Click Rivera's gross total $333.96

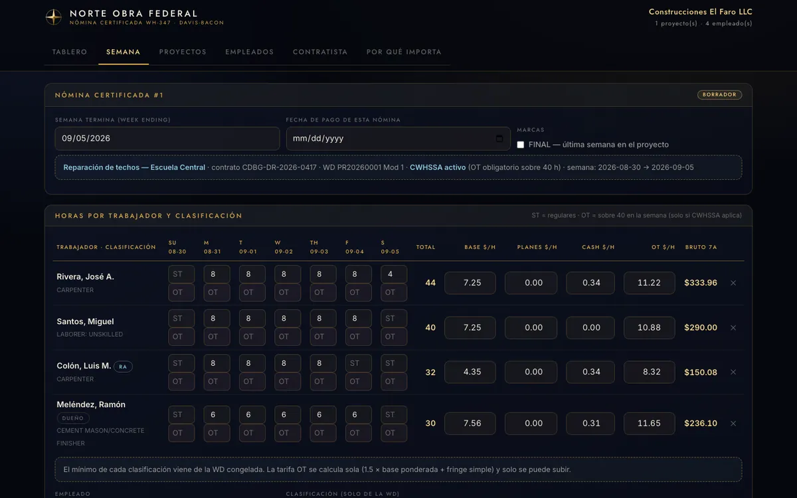click(x=701, y=283)
